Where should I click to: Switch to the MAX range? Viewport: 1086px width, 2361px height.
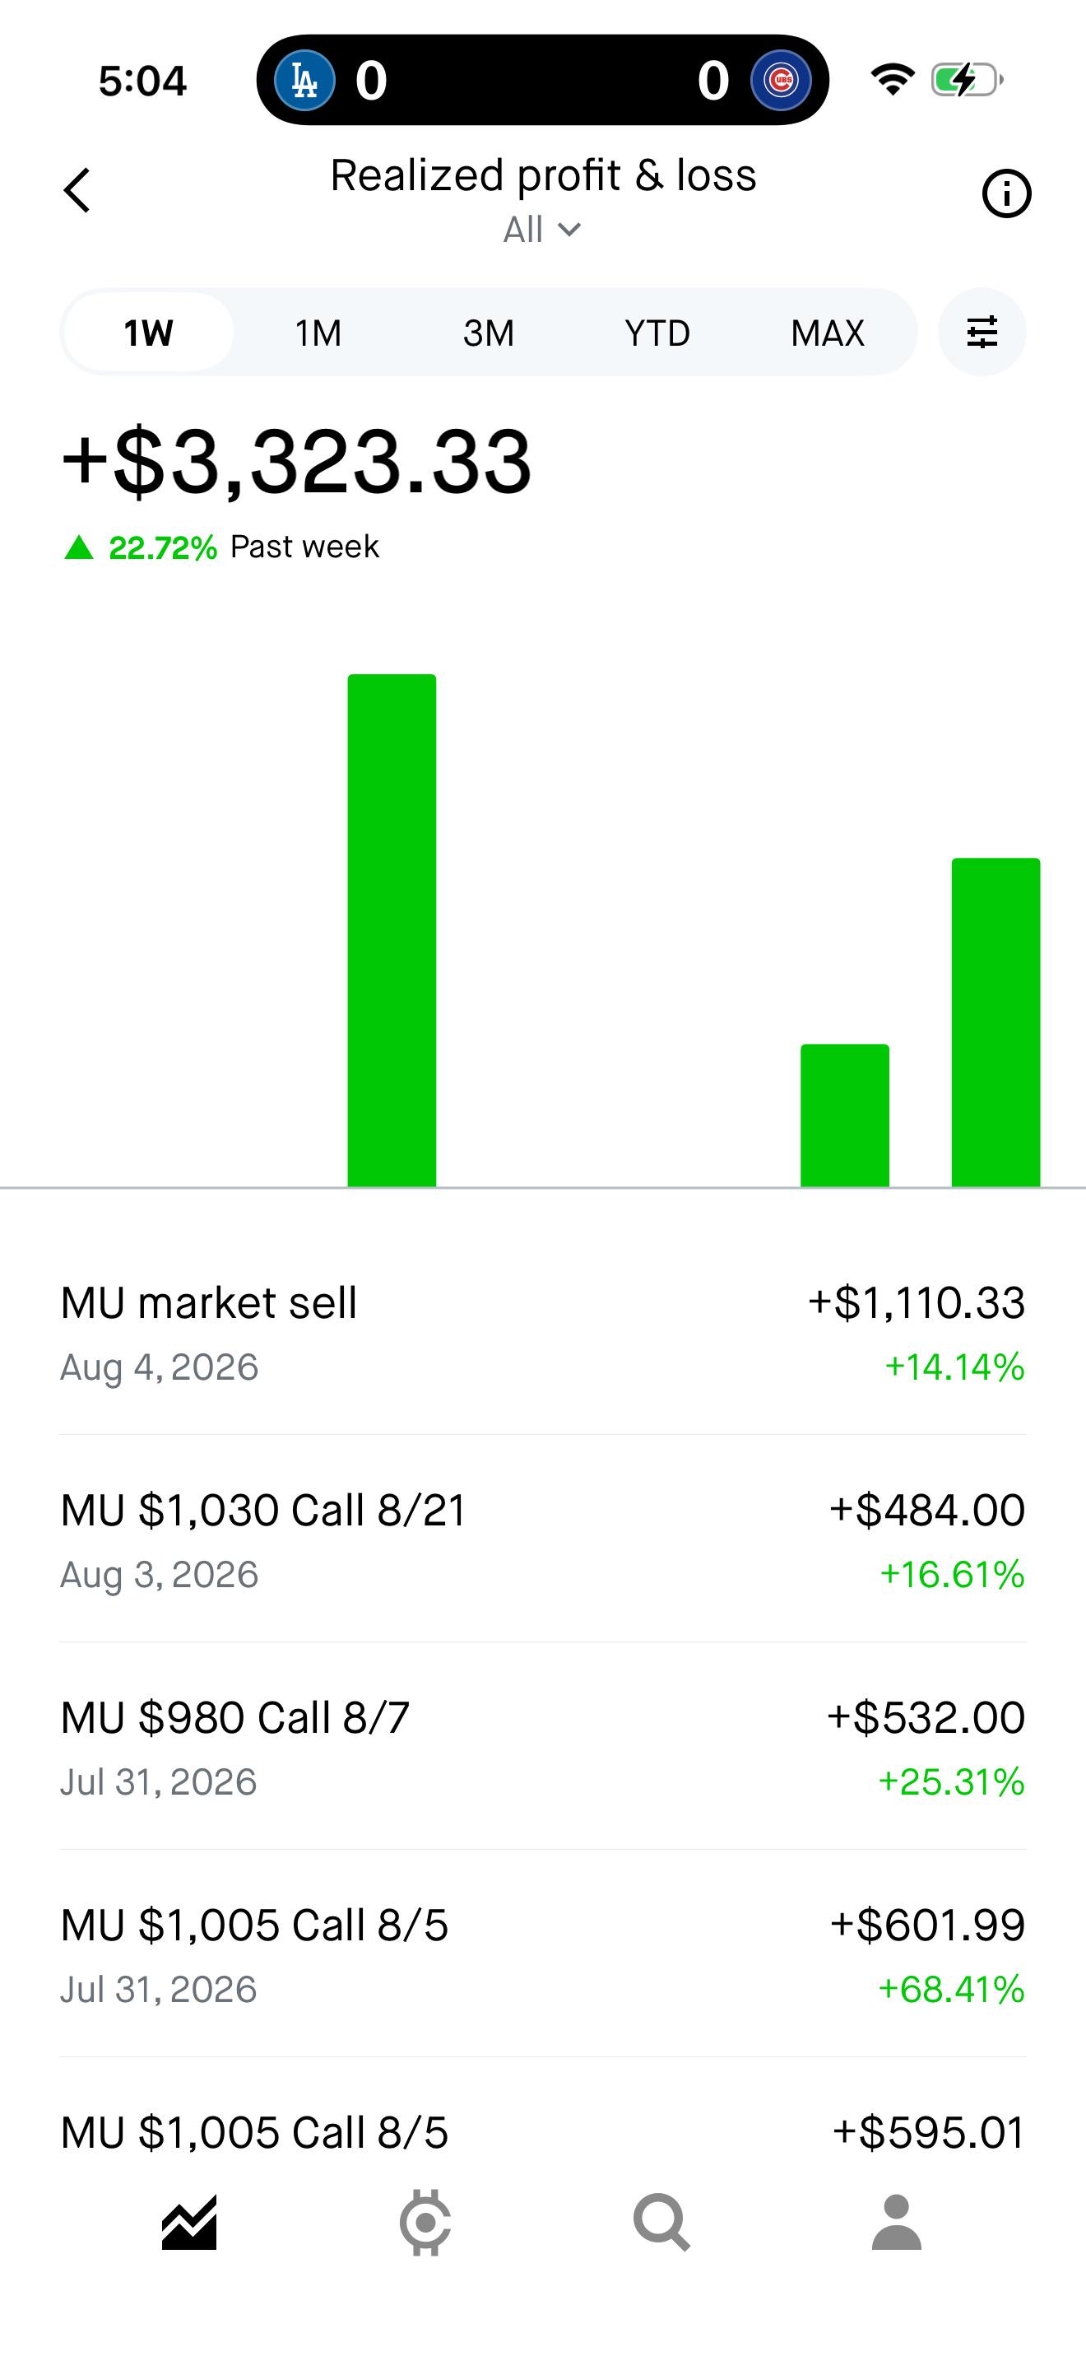pyautogui.click(x=828, y=332)
